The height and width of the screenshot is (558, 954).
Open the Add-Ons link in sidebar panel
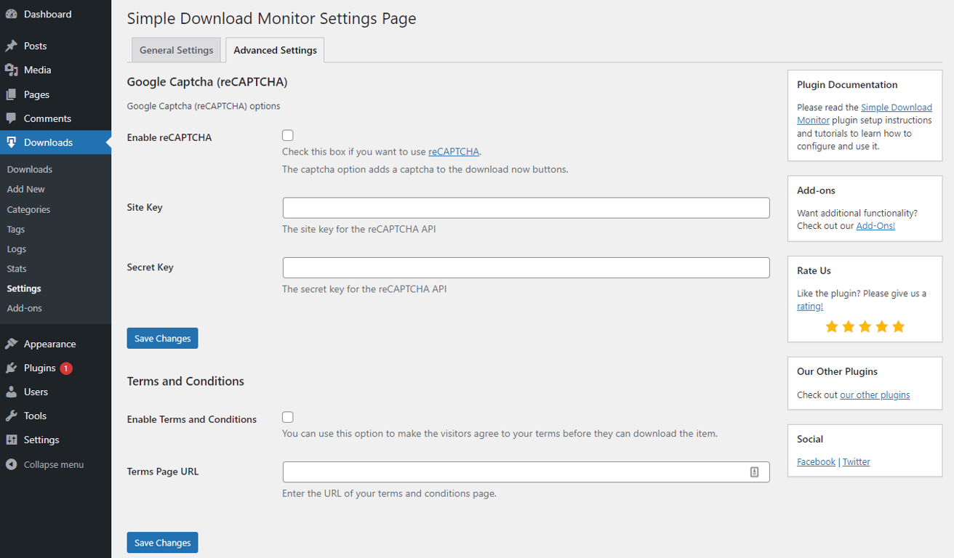[875, 225]
